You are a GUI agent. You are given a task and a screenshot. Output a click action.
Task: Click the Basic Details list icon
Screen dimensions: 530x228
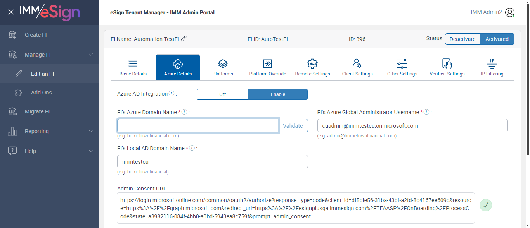click(x=133, y=63)
